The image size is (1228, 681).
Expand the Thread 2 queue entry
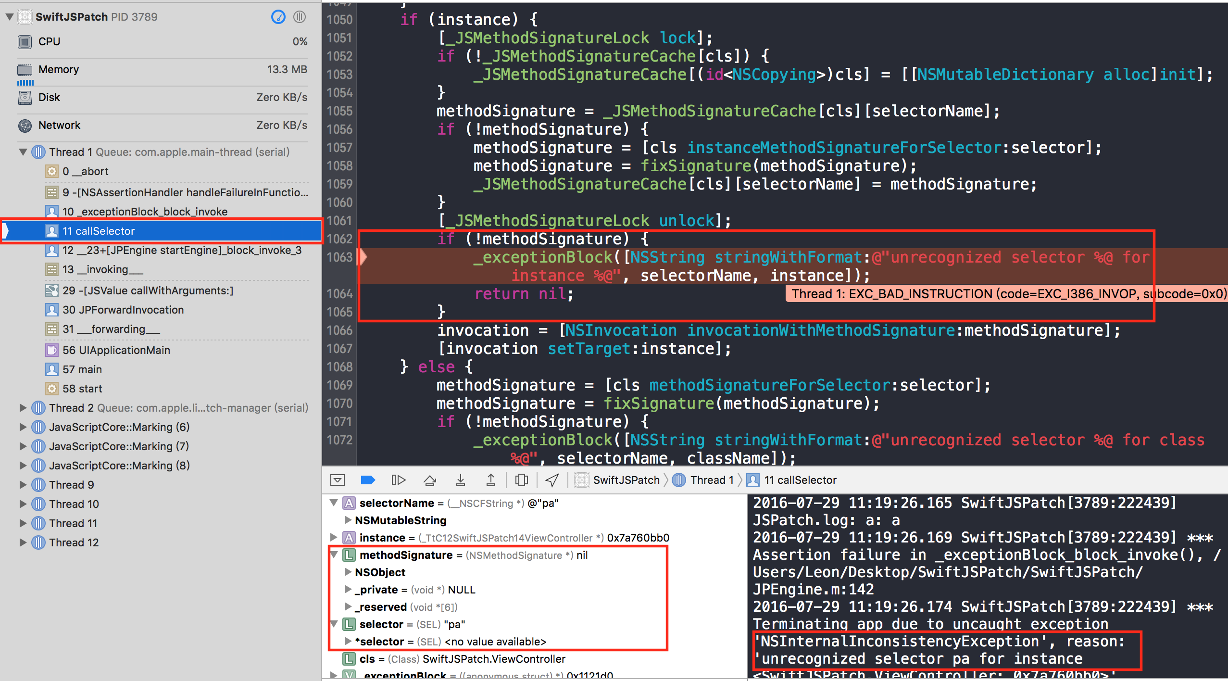click(x=23, y=408)
